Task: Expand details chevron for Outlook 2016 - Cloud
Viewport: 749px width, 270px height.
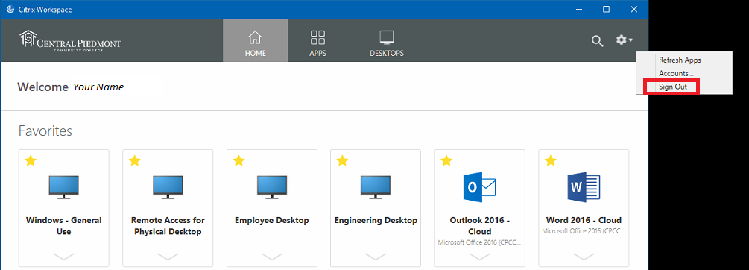Action: click(480, 257)
